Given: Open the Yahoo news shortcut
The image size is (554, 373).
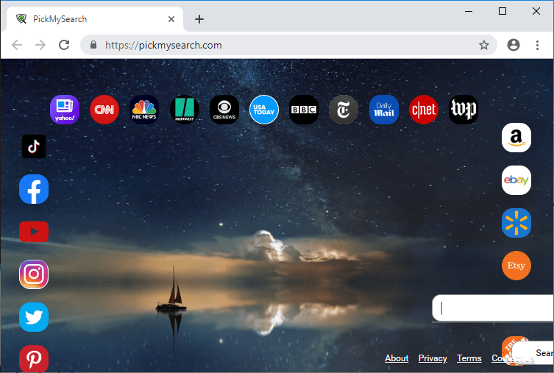Looking at the screenshot, I should (x=65, y=110).
